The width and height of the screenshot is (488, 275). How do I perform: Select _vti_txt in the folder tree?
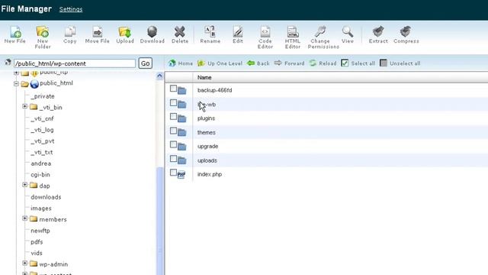coord(42,153)
